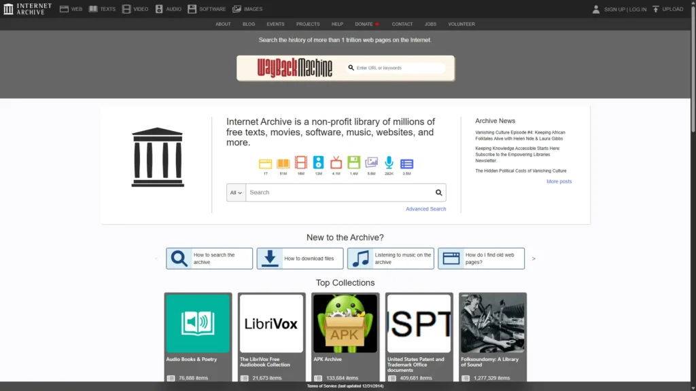Open the LibriVox Free Audiobook Collection thumbnail
Viewport: 696px width, 391px height.
pyautogui.click(x=271, y=324)
